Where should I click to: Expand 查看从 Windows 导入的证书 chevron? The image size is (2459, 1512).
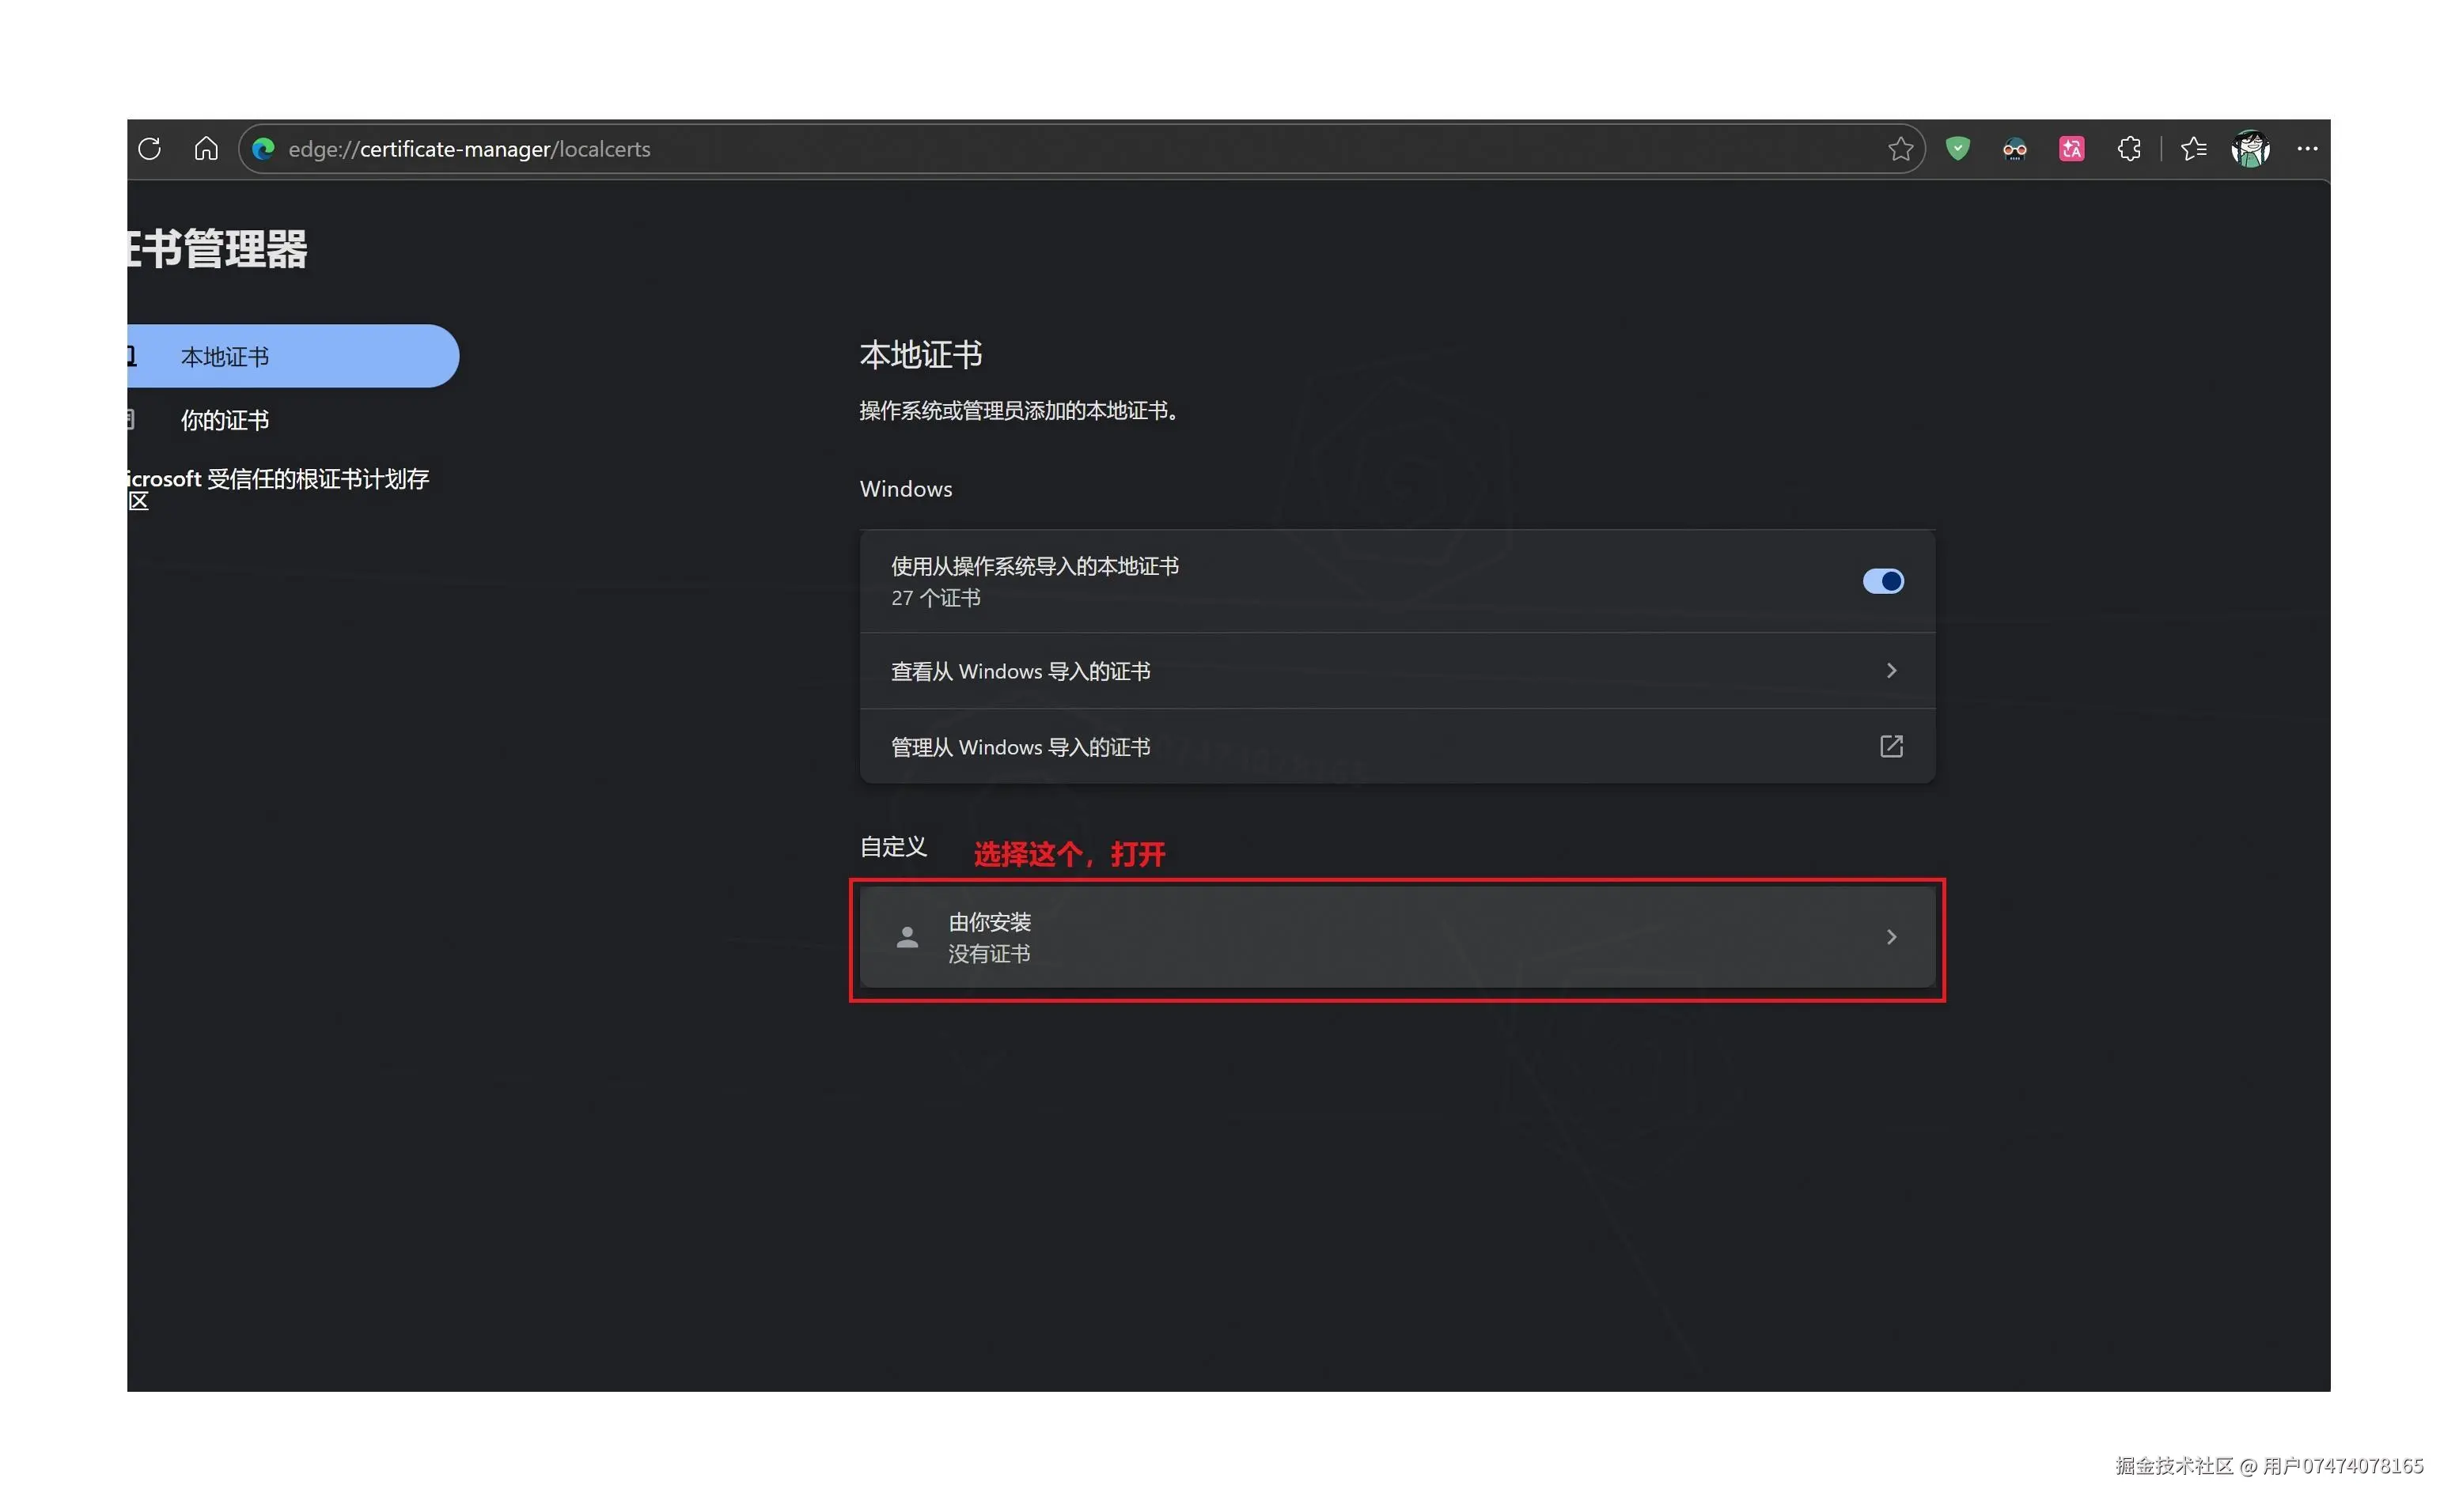pos(1890,670)
